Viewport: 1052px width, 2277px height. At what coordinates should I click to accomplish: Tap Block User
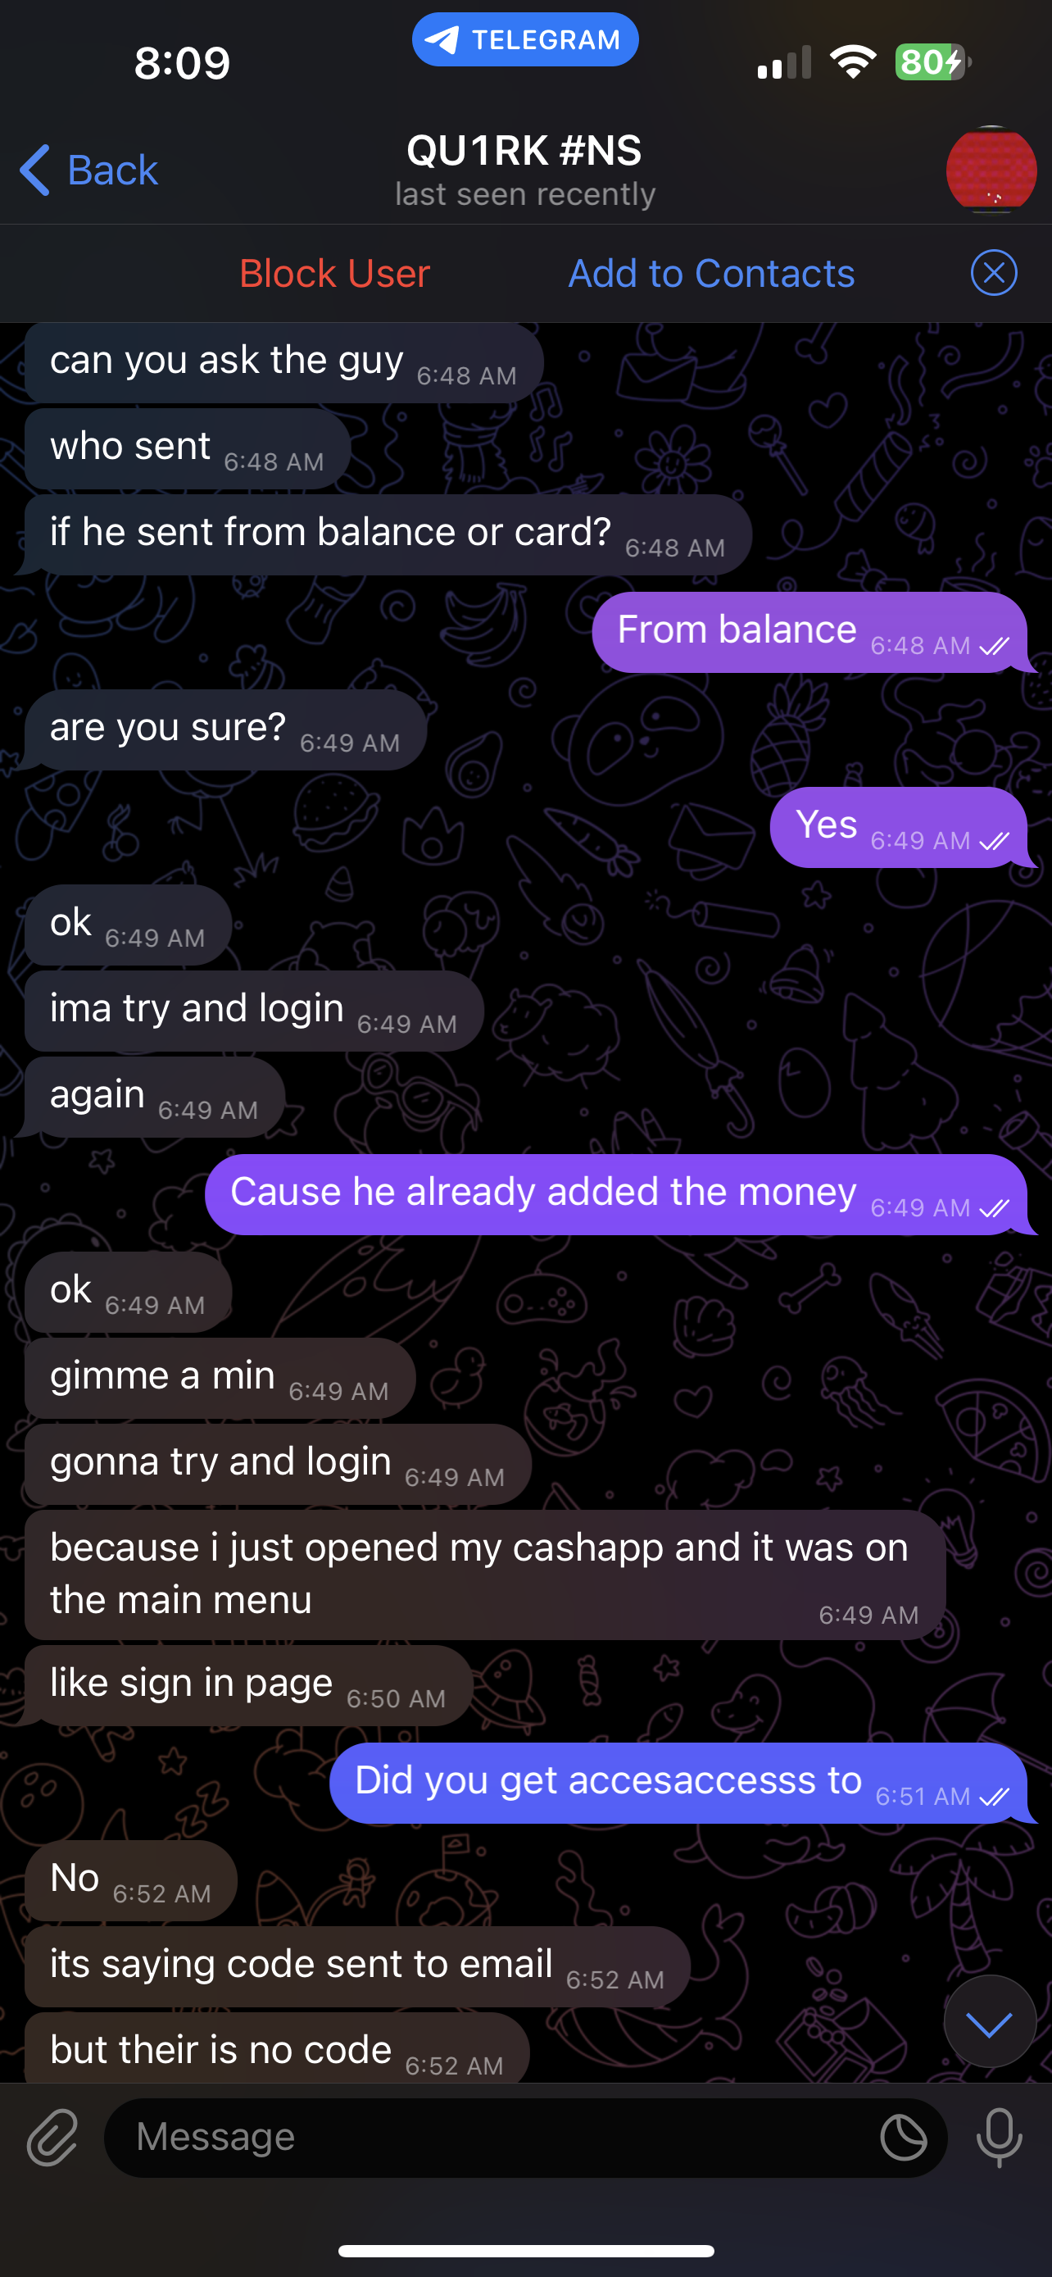click(x=335, y=273)
